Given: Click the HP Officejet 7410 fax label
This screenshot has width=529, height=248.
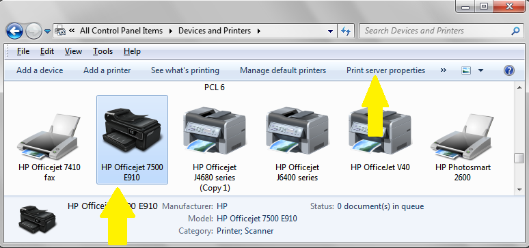Looking at the screenshot, I should [x=50, y=172].
